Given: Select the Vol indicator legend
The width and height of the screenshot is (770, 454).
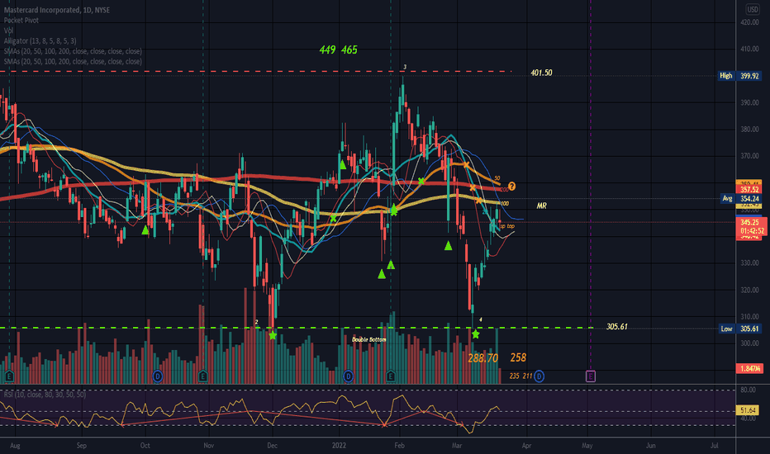Looking at the screenshot, I should (x=8, y=31).
